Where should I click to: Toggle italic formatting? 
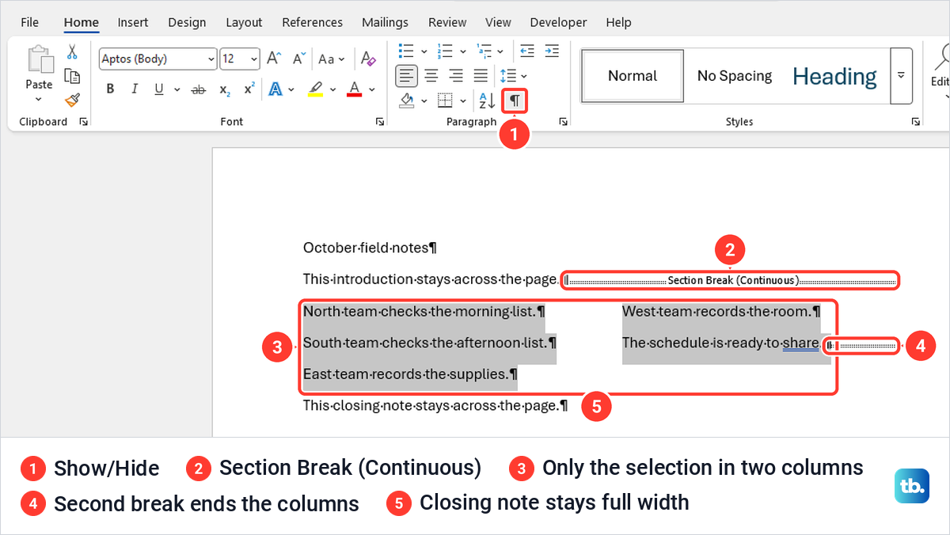pyautogui.click(x=135, y=89)
